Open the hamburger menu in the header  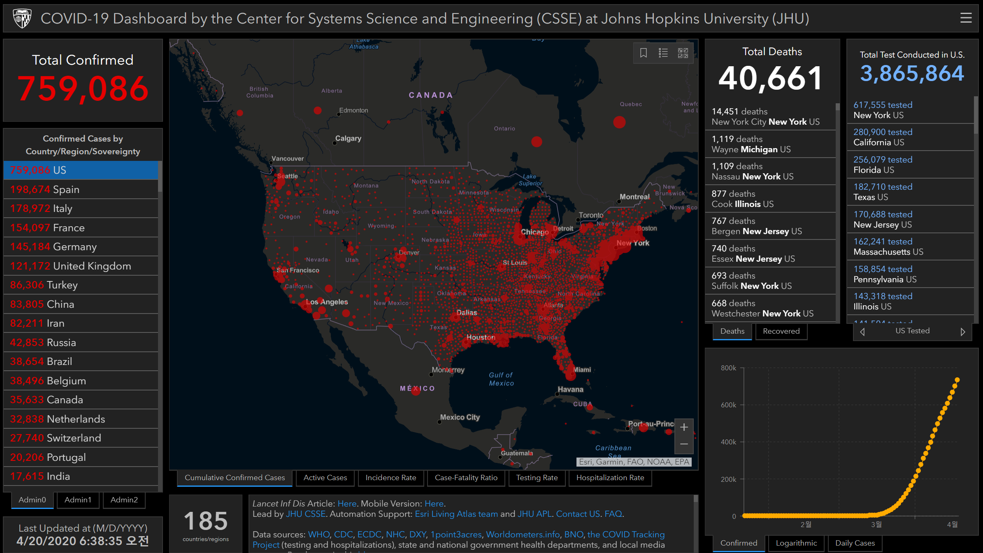point(966,18)
